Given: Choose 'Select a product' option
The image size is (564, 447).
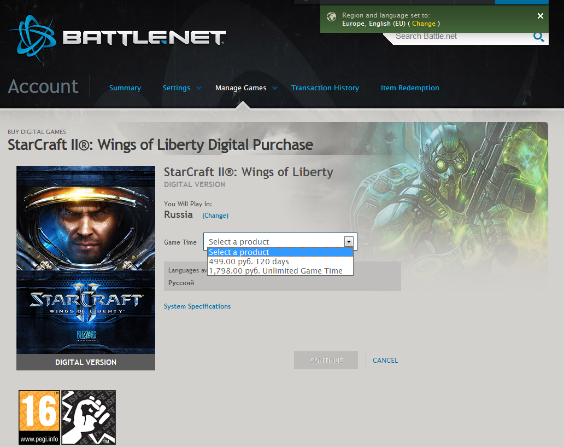Looking at the screenshot, I should point(280,252).
